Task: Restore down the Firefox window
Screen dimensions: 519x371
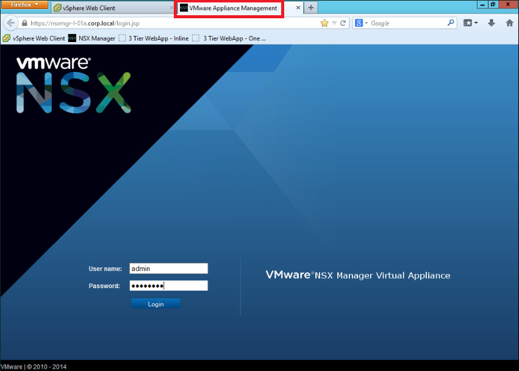Action: 493,4
